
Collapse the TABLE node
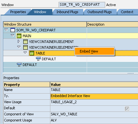[25, 53]
